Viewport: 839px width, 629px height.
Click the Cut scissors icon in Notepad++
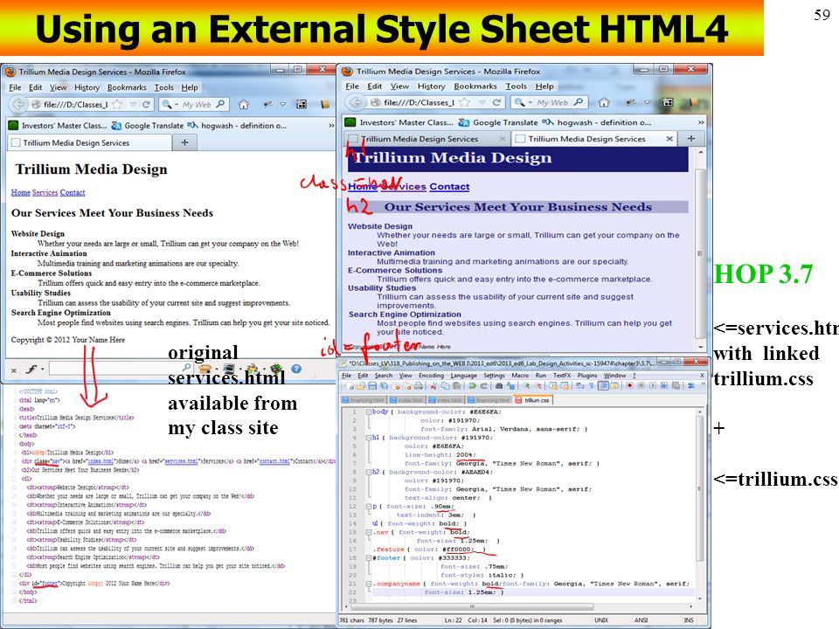click(433, 385)
